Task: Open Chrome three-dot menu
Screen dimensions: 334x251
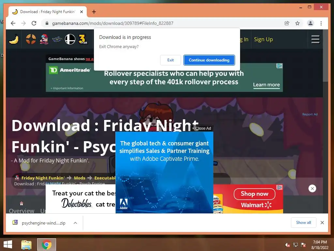Action: (321, 23)
